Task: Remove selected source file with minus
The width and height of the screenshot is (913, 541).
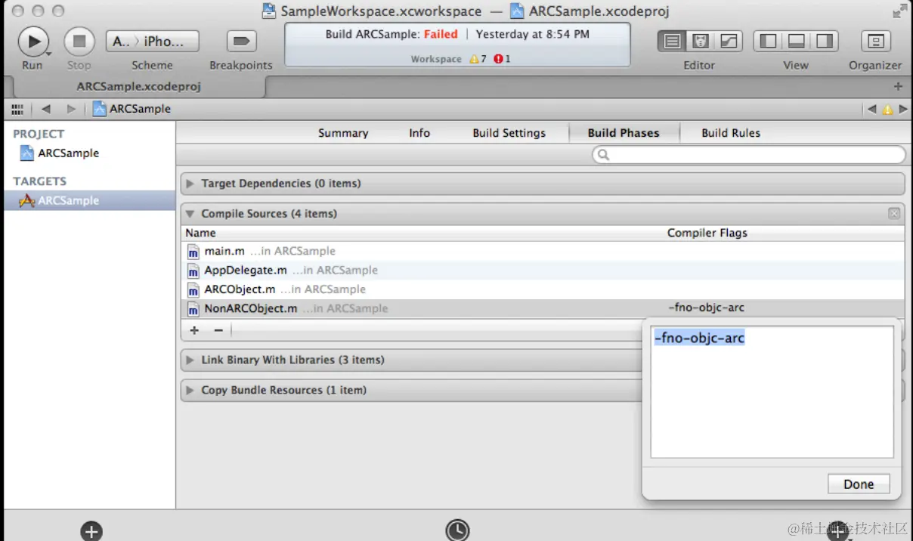Action: tap(218, 330)
